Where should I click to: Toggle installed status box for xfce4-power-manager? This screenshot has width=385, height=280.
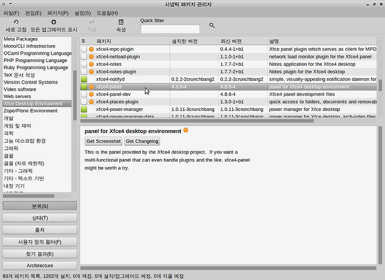click(84, 109)
